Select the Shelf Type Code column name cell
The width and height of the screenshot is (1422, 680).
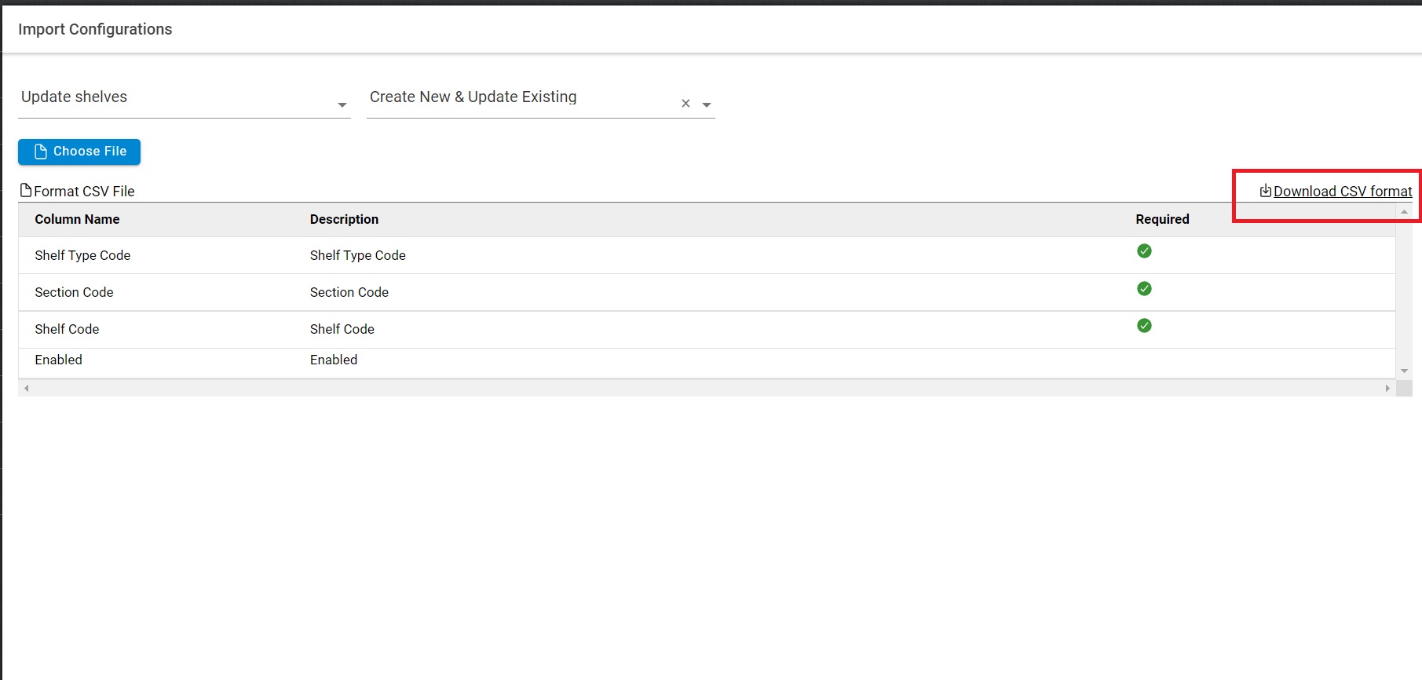(x=82, y=256)
